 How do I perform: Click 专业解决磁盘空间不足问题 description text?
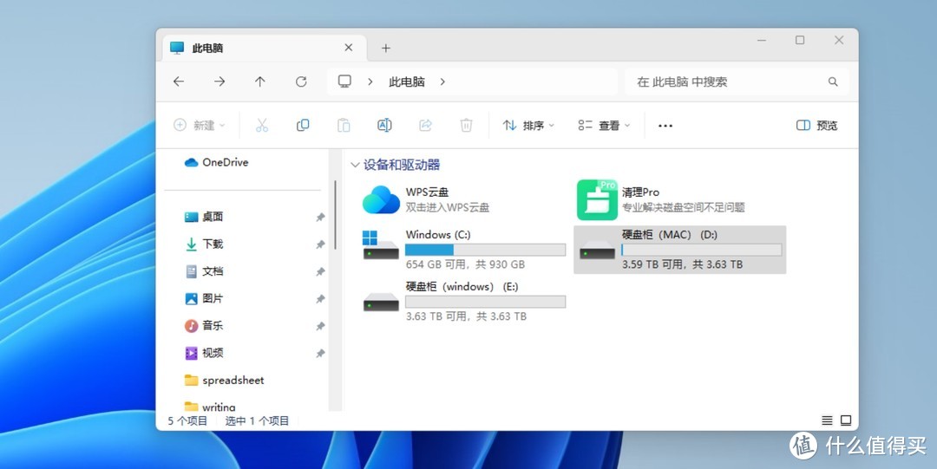click(684, 208)
